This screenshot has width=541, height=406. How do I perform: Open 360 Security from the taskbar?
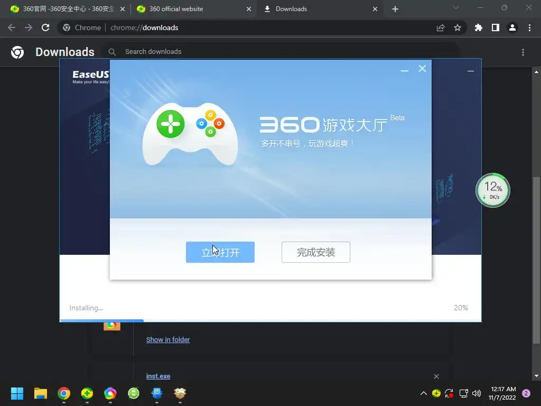click(x=87, y=393)
